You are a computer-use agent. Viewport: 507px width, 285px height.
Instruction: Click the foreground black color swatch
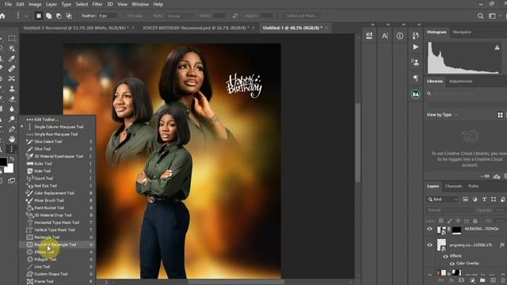3,161
